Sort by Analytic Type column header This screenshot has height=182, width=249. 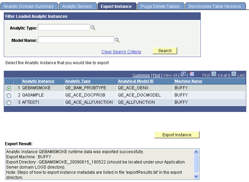[78, 81]
